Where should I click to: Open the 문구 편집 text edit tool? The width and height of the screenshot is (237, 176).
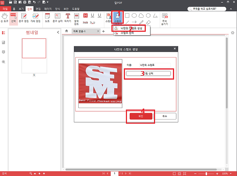24,18
